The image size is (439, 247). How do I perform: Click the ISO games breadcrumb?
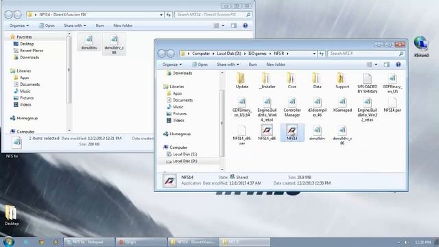click(x=257, y=54)
